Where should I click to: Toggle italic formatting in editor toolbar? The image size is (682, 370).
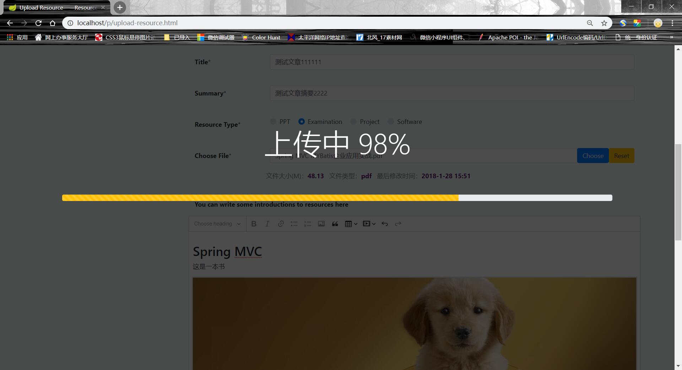tap(267, 224)
